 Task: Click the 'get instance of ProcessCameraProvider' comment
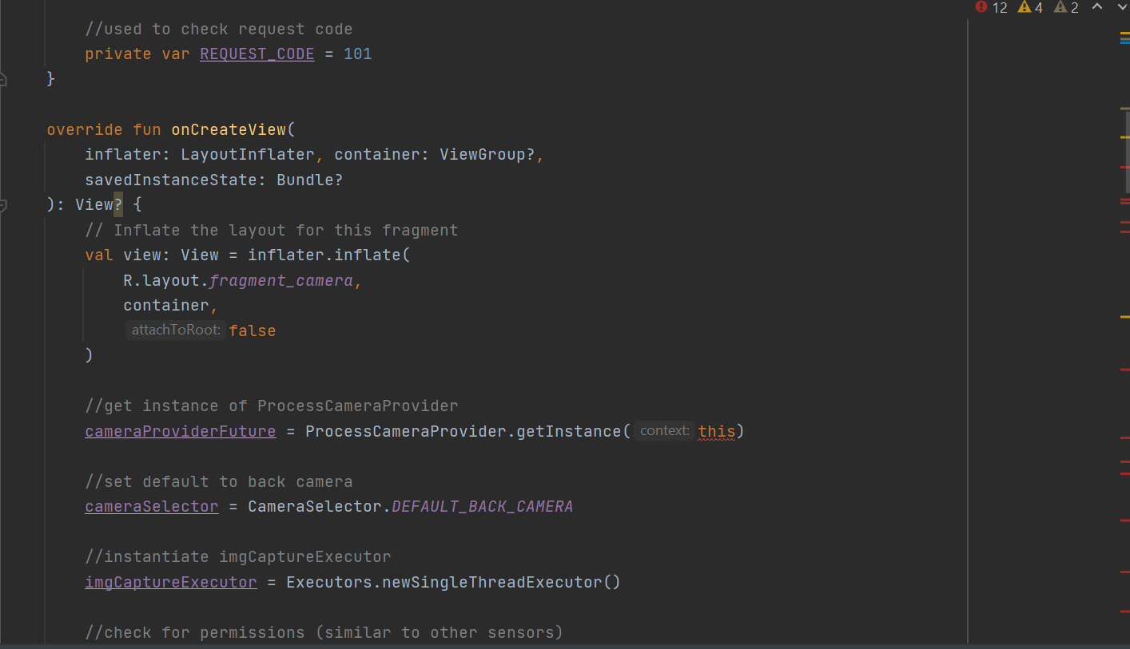272,406
